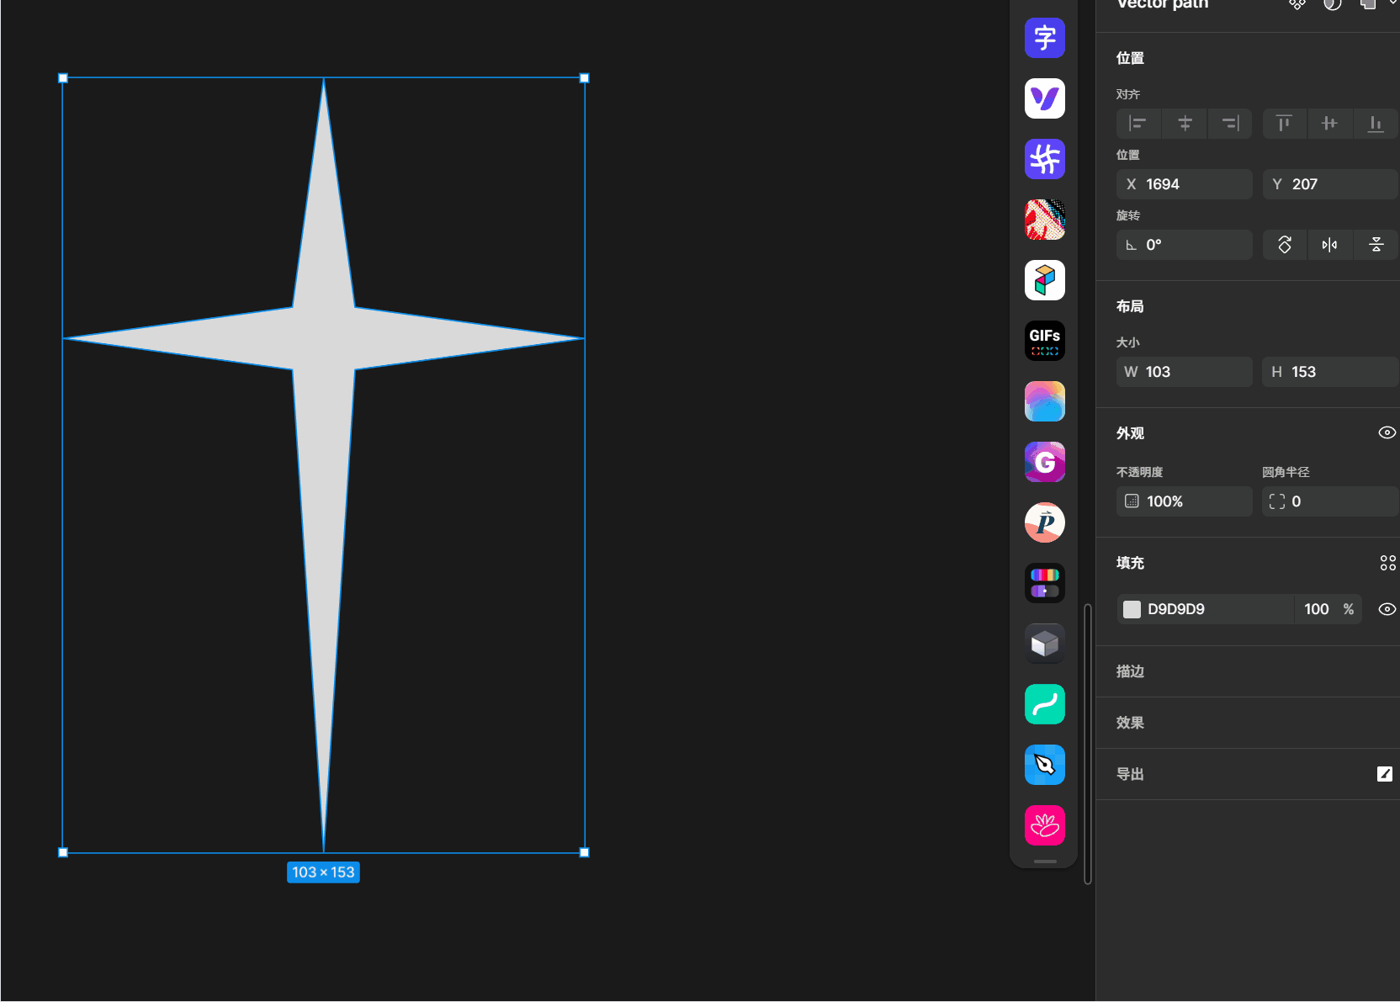The image size is (1400, 1002).
Task: Toggle layer visibility in 外观 section
Action: [x=1387, y=432]
